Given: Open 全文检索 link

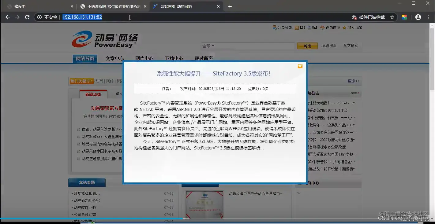Looking at the screenshot, I should coord(351,46).
